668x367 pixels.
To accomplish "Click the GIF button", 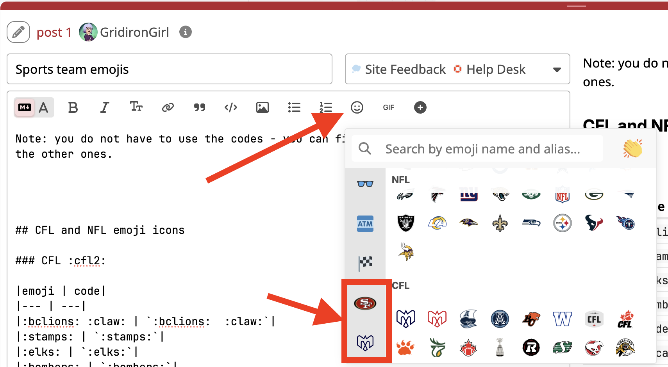I will coord(388,107).
